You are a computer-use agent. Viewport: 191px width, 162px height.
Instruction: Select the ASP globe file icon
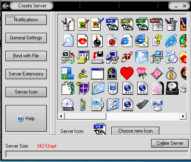tap(128, 88)
